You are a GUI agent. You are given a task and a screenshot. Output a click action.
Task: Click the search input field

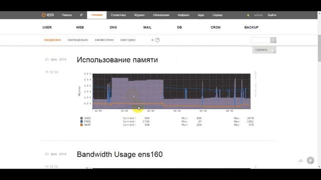point(260,40)
